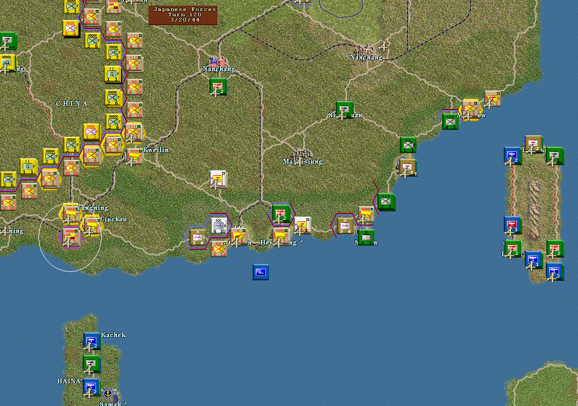Click the anchor port icon near Samah
This screenshot has height=406, width=578.
(x=107, y=393)
